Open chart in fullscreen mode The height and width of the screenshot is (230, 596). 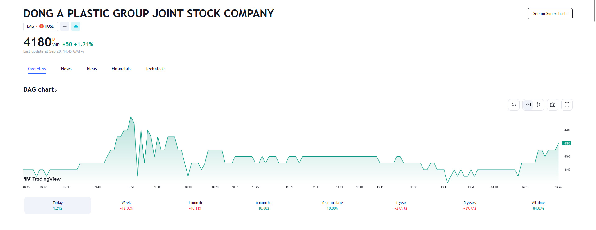coord(567,105)
